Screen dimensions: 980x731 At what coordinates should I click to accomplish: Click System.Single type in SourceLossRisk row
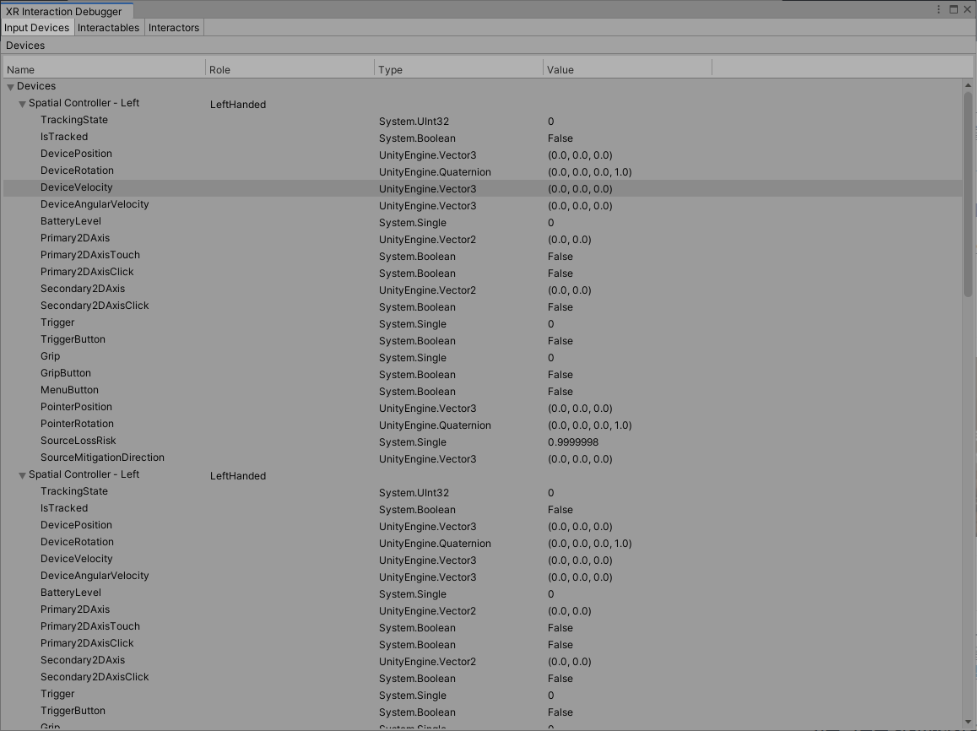(x=413, y=442)
